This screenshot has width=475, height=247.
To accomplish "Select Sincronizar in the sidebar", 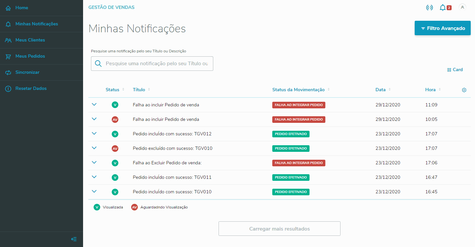I will coord(27,72).
